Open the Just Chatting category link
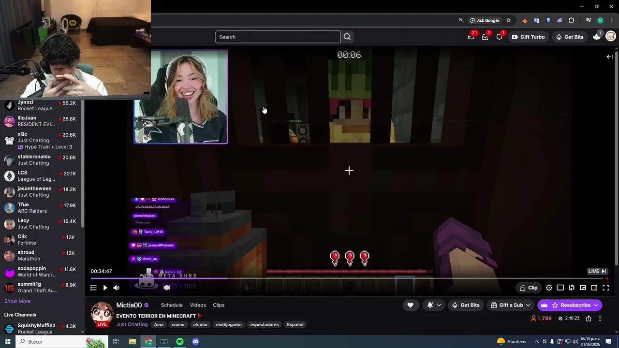The image size is (619, 348). [132, 324]
